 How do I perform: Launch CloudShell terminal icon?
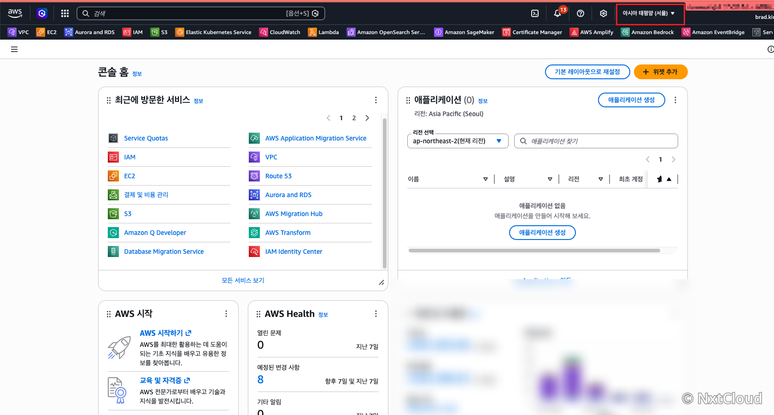tap(535, 13)
